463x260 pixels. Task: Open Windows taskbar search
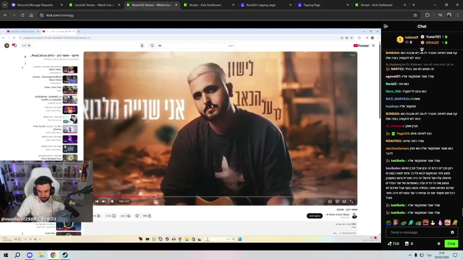tap(17, 255)
